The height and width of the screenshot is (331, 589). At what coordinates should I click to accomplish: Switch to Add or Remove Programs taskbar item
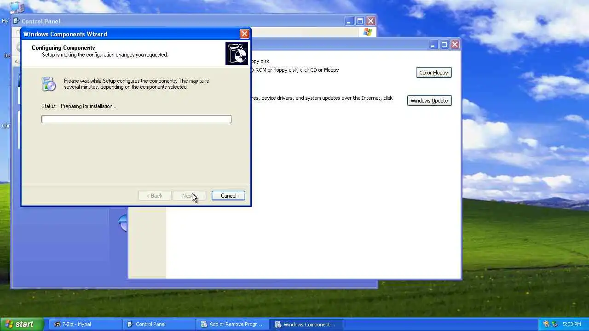pos(233,324)
